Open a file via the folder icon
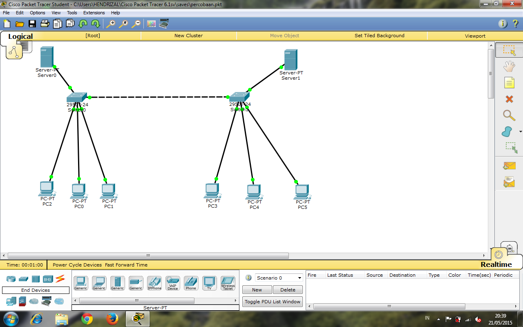 point(19,24)
